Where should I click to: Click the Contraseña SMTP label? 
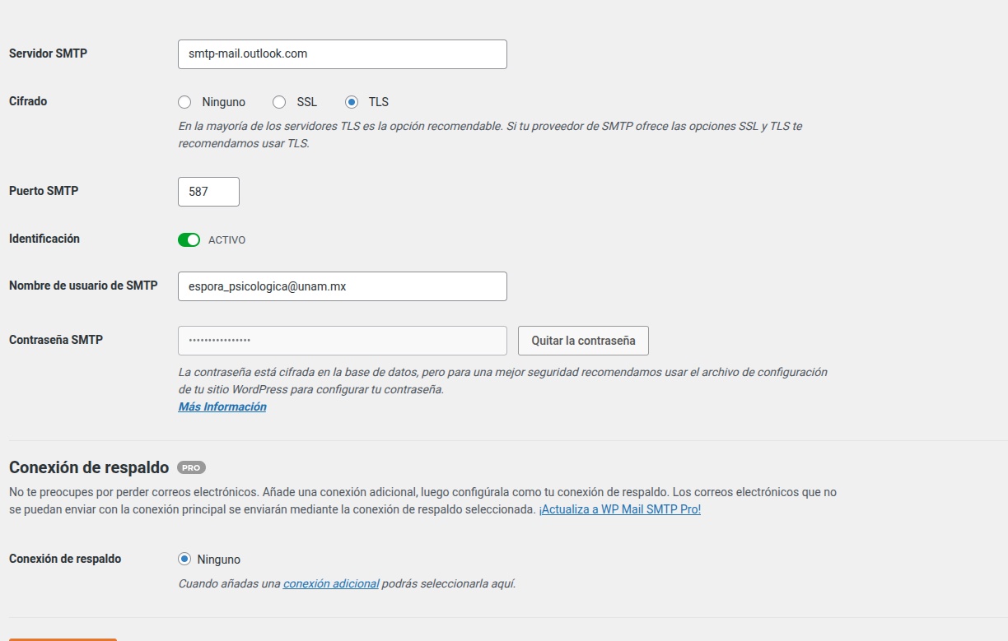[x=56, y=339]
